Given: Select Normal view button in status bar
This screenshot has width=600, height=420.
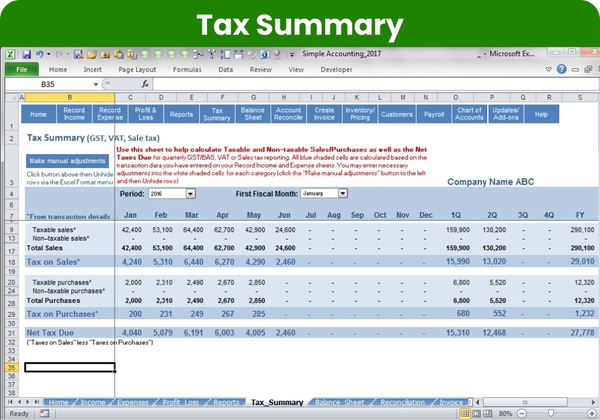Looking at the screenshot, I should coord(465,413).
